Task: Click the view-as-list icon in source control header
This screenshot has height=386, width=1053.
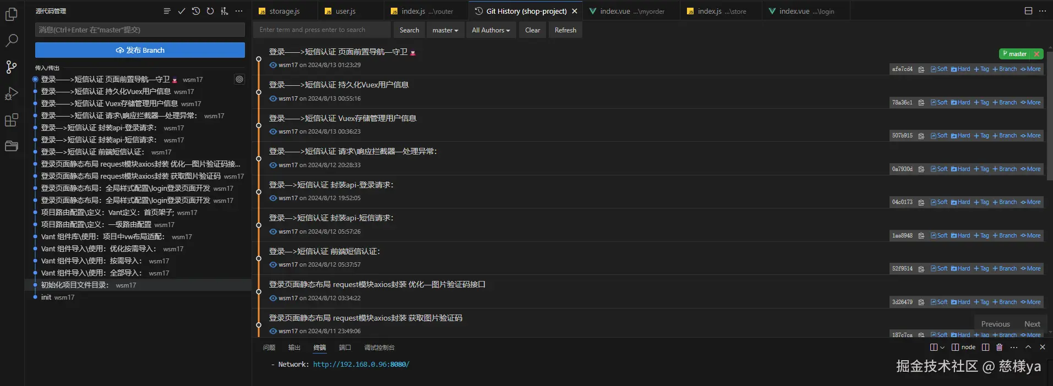Action: [167, 11]
